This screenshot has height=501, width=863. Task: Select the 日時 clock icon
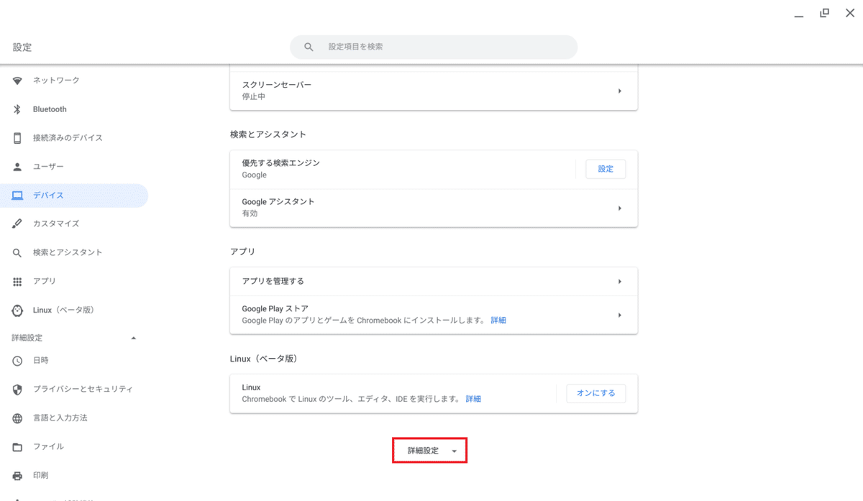(17, 360)
